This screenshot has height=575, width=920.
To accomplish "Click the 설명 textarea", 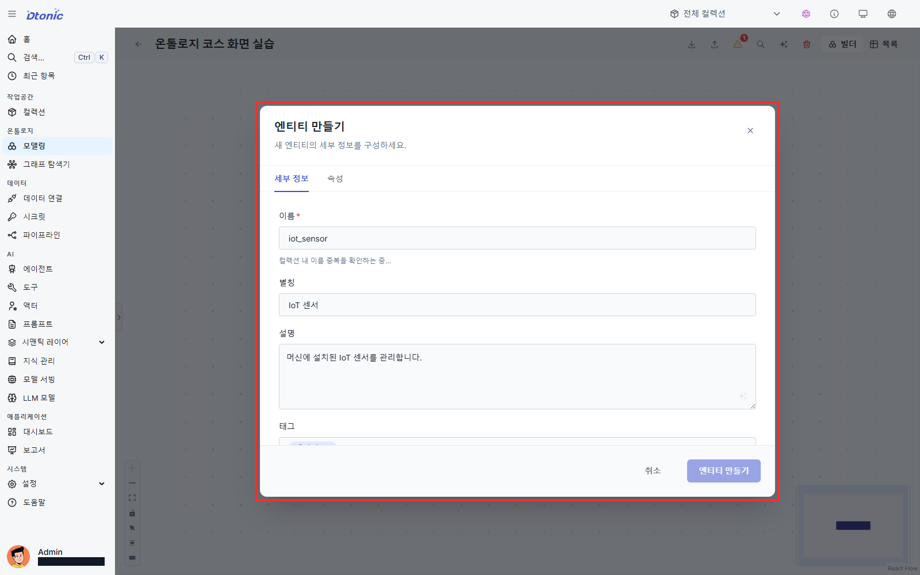I will (517, 377).
